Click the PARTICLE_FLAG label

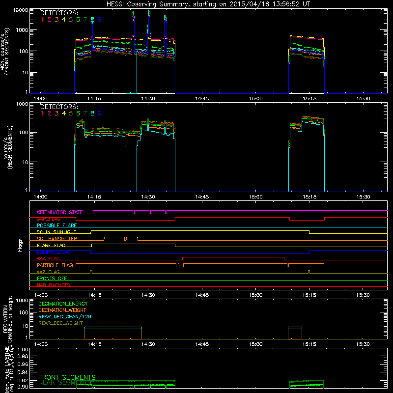(55, 265)
